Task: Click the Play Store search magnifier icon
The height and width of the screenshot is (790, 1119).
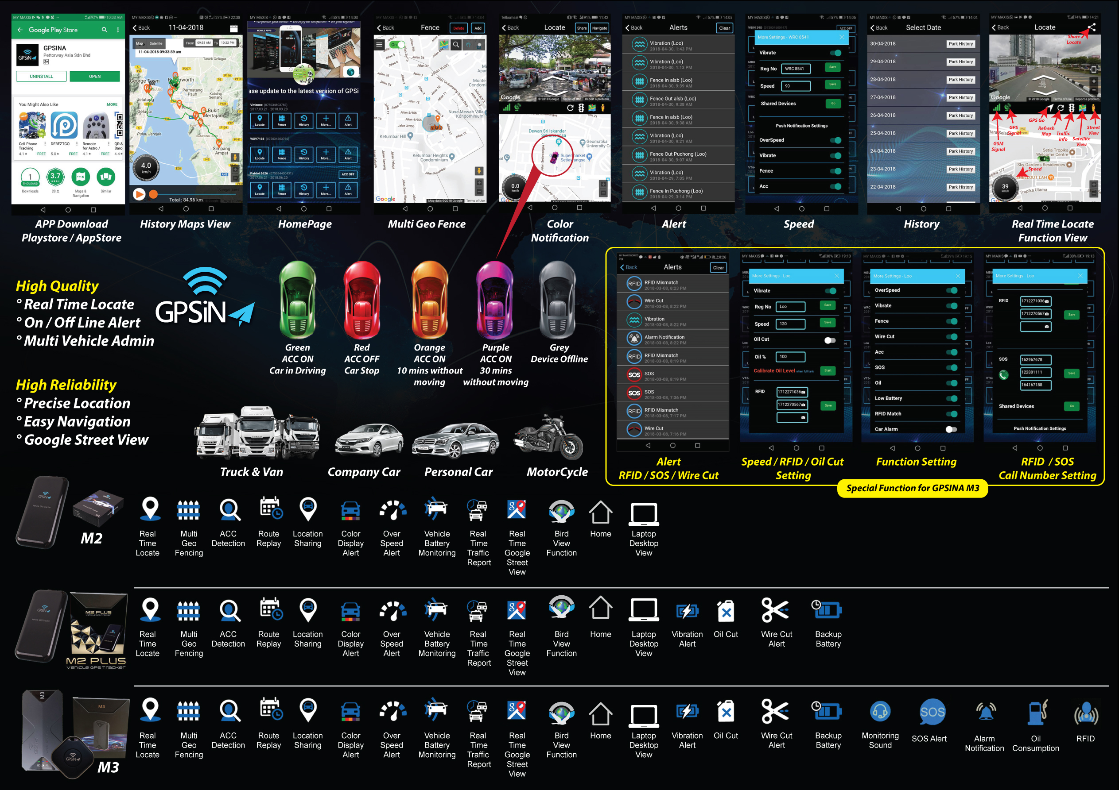Action: 104,30
